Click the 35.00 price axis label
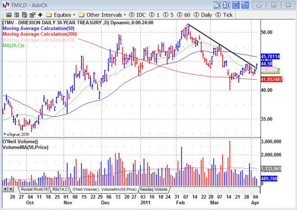 point(267,119)
